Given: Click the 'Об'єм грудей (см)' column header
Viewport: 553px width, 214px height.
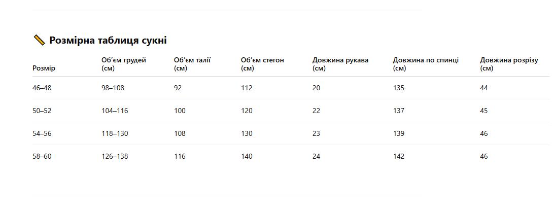Looking at the screenshot, I should [124, 64].
